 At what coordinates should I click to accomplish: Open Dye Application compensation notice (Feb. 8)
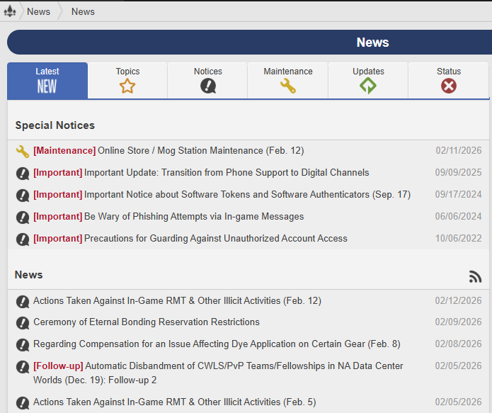click(x=217, y=344)
